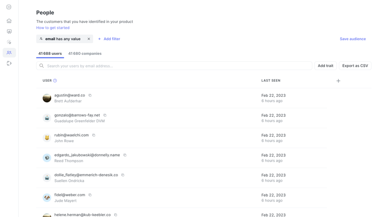Image resolution: width=384 pixels, height=217 pixels.
Task: Open the Home icon in the sidebar
Action: [9, 21]
